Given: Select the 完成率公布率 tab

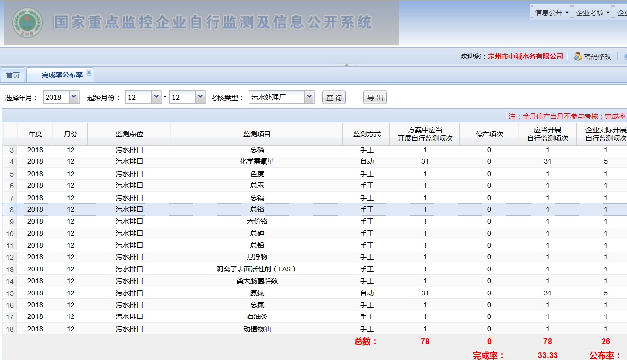Looking at the screenshot, I should 62,75.
